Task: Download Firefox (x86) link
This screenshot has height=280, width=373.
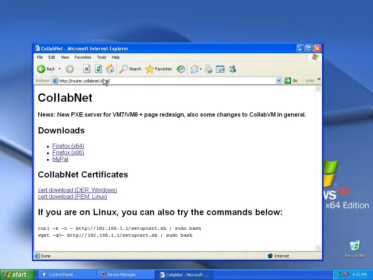Action: [68, 153]
